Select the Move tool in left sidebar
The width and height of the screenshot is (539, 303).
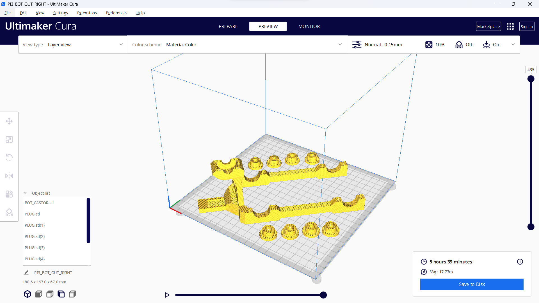click(x=9, y=121)
